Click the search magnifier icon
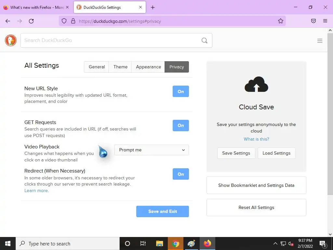The height and width of the screenshot is (250, 333). pos(205,40)
